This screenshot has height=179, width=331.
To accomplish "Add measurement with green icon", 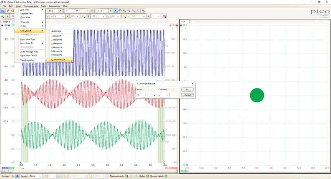I will 127,176.
